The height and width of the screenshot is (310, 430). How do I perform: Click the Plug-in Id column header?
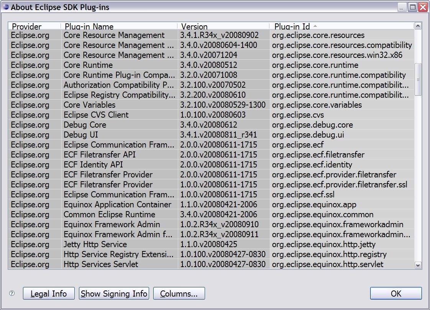pyautogui.click(x=342, y=26)
